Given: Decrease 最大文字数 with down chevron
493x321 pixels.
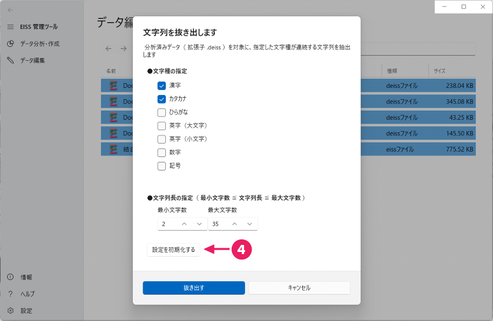Looking at the screenshot, I should click(249, 224).
